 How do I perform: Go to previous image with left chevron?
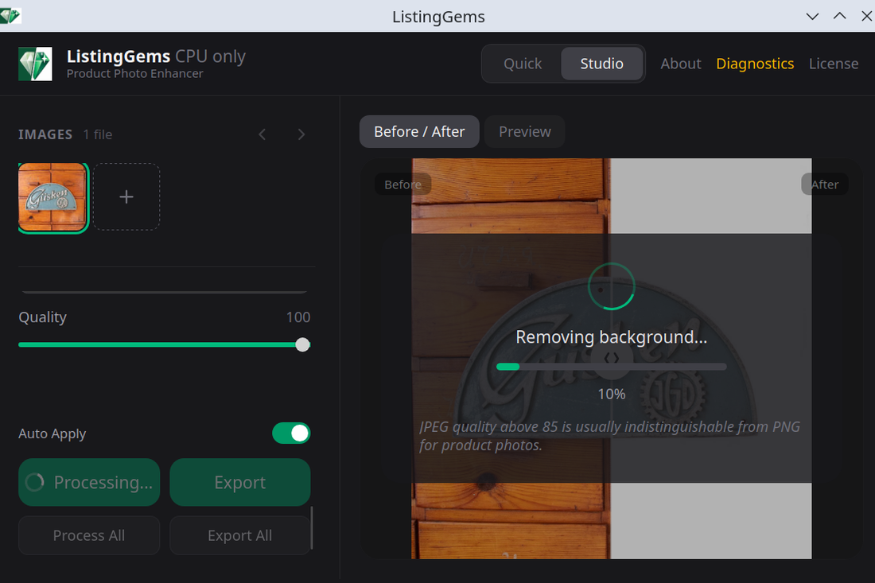pos(262,134)
